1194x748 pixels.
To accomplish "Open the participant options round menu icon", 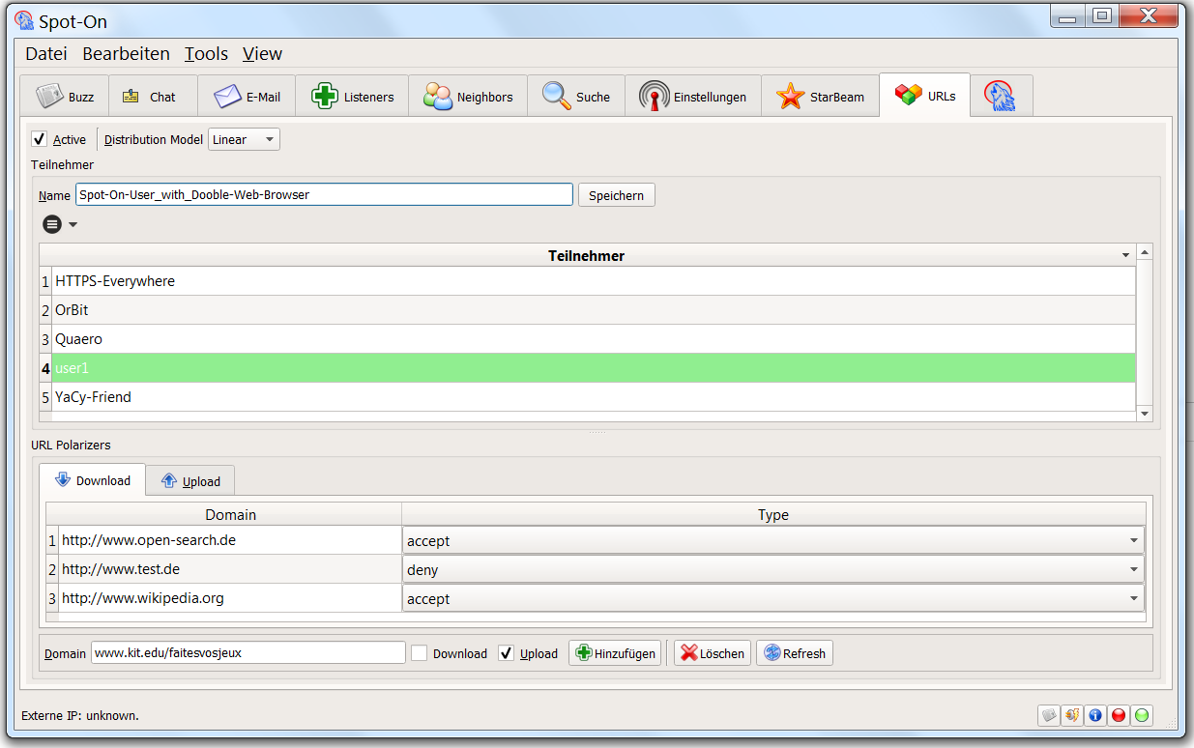I will 52,224.
